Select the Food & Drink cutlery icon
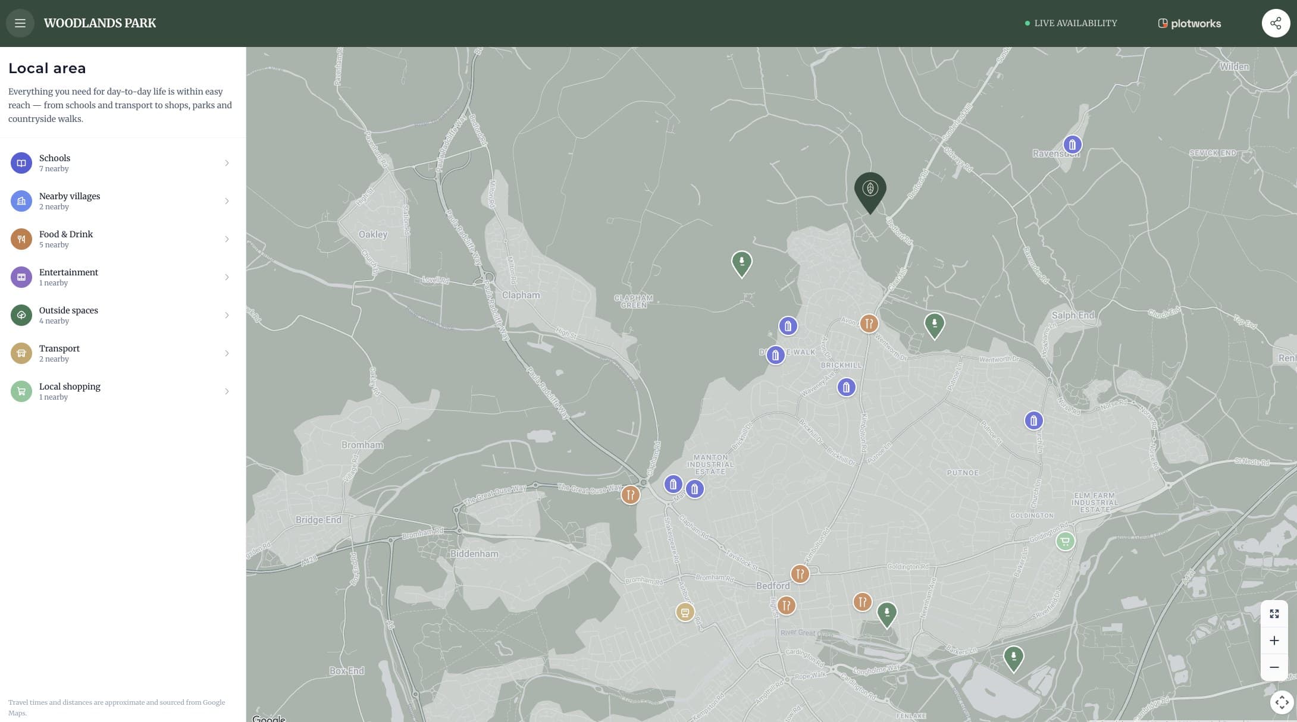Screen dimensions: 1297x722 pyautogui.click(x=21, y=239)
